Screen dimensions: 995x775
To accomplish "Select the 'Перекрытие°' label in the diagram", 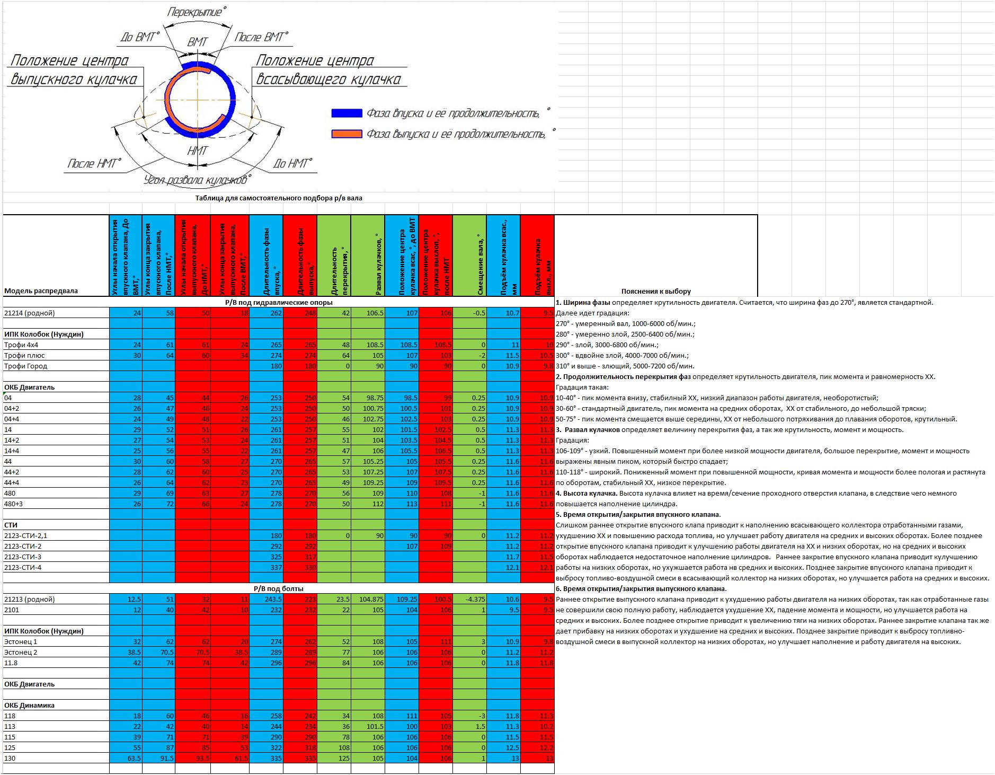I will 197,12.
